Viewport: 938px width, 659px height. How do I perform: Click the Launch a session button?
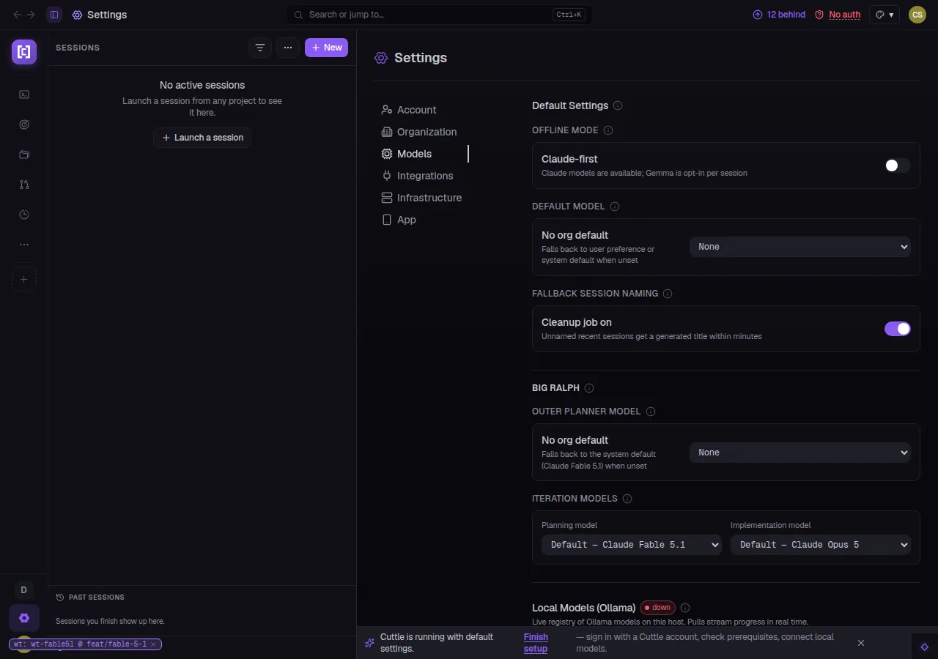(202, 138)
